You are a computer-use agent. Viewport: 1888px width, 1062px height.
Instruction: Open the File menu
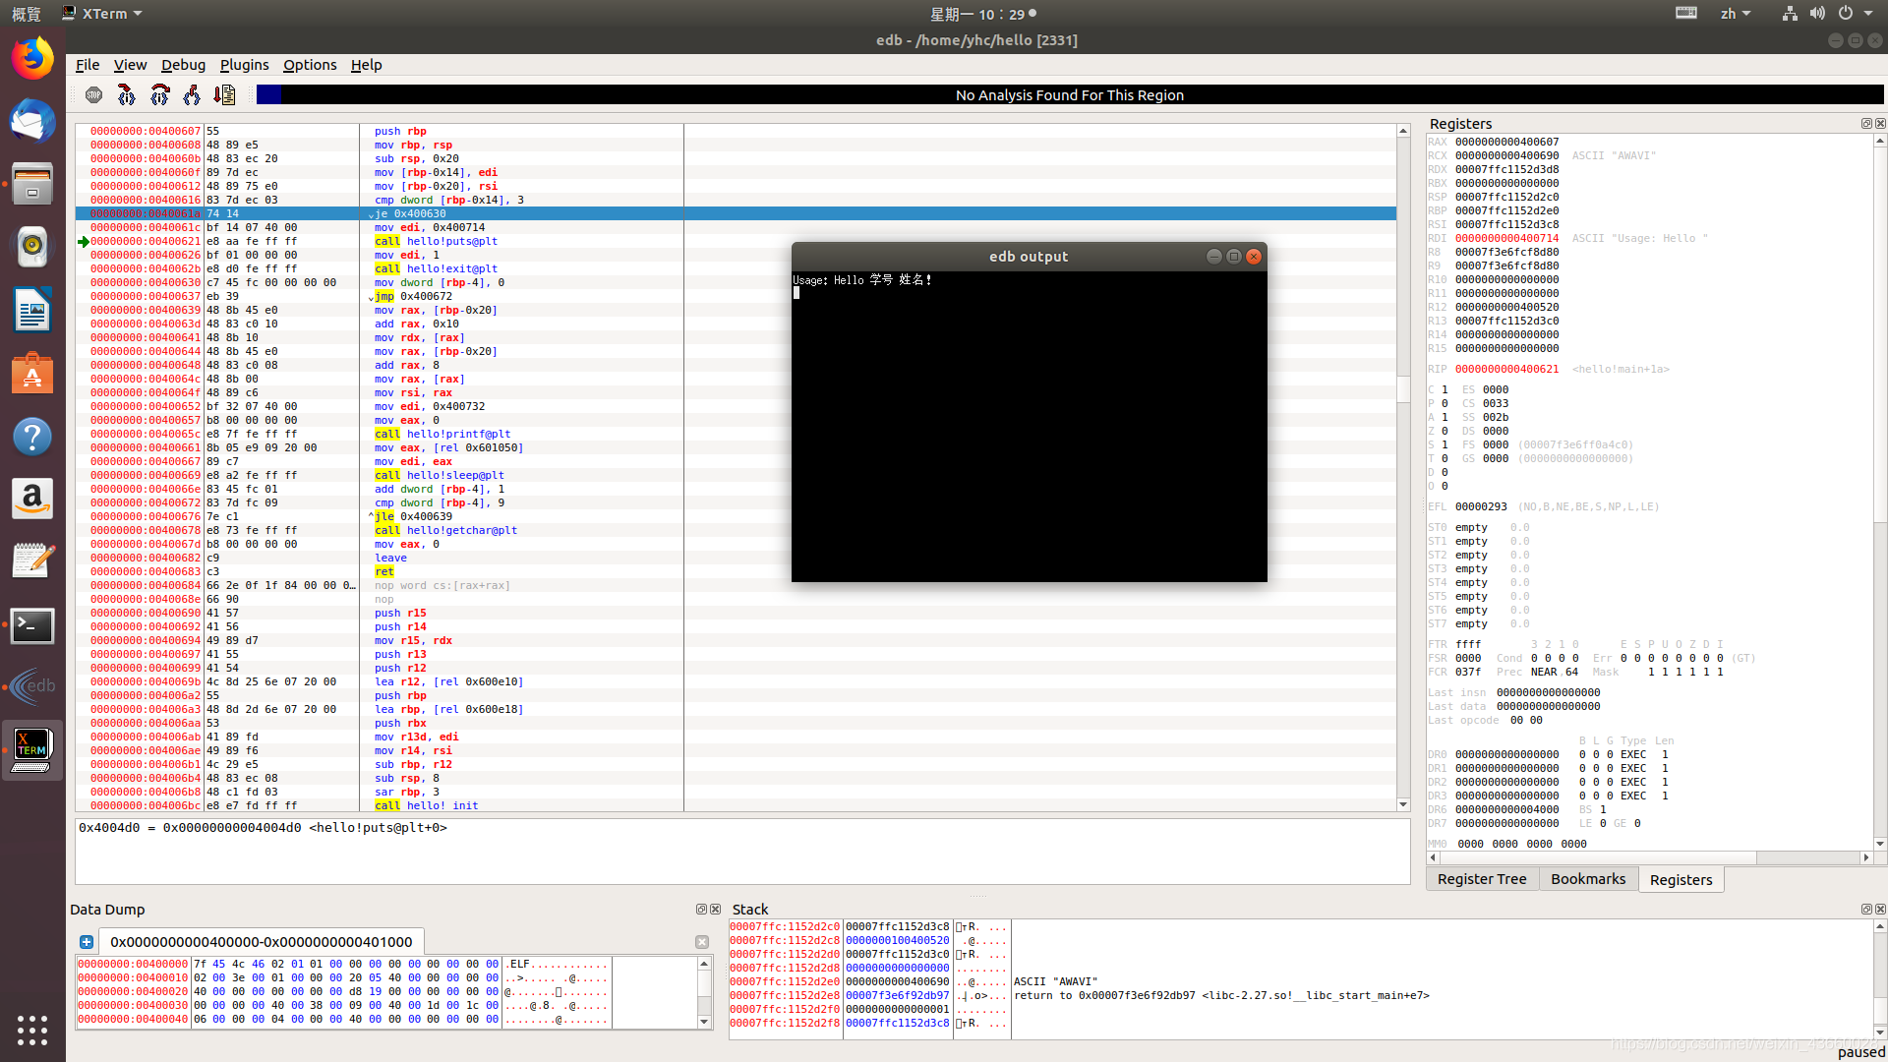88,65
